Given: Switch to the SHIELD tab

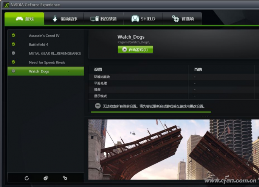Looking at the screenshot, I should 143,19.
